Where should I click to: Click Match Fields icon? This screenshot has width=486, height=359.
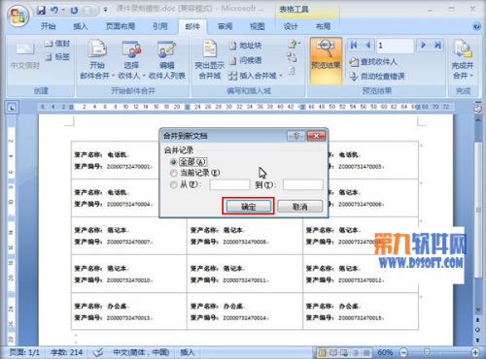[x=292, y=57]
